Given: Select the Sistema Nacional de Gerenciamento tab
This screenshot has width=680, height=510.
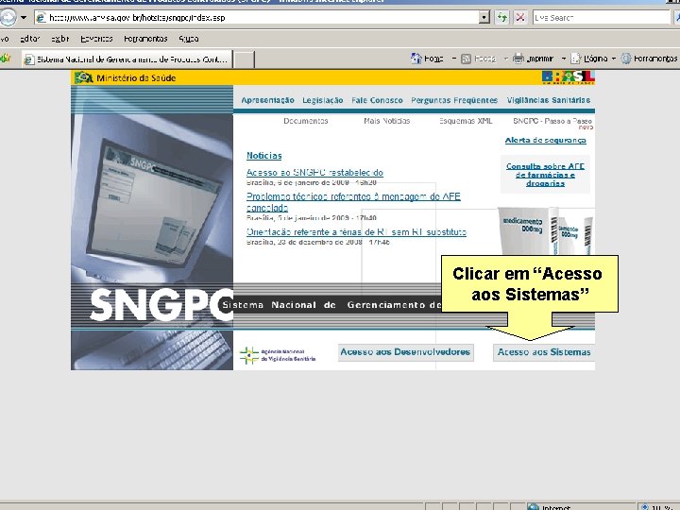Looking at the screenshot, I should pyautogui.click(x=127, y=59).
